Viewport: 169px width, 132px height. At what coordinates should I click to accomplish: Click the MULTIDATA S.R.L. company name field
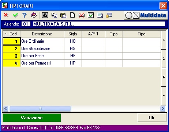tap(99, 24)
